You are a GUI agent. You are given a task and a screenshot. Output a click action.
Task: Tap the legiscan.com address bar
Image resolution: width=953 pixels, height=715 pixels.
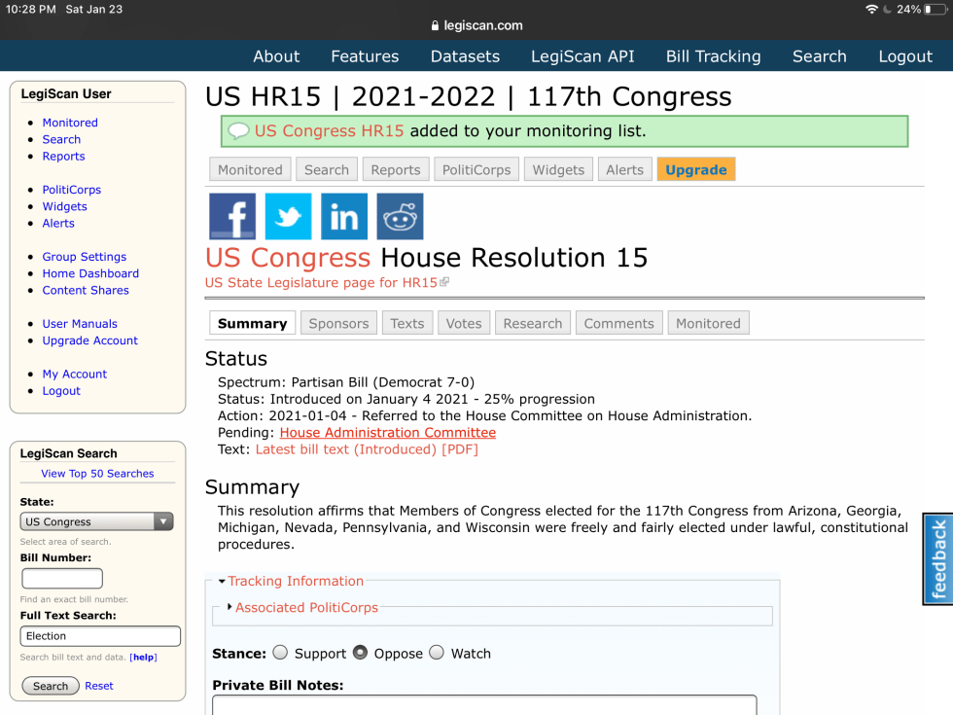(x=476, y=25)
